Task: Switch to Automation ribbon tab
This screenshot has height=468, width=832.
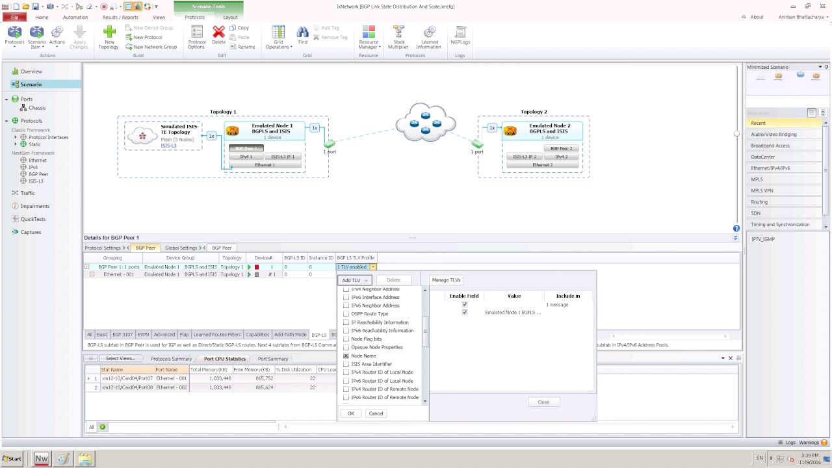Action: 75,18
